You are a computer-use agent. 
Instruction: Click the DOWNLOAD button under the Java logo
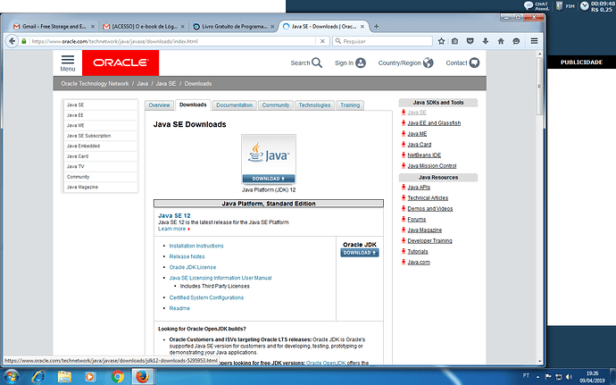pyautogui.click(x=269, y=179)
